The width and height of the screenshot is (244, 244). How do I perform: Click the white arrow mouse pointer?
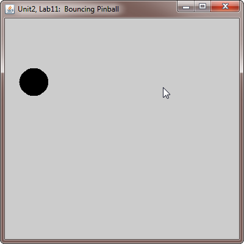pyautogui.click(x=166, y=93)
